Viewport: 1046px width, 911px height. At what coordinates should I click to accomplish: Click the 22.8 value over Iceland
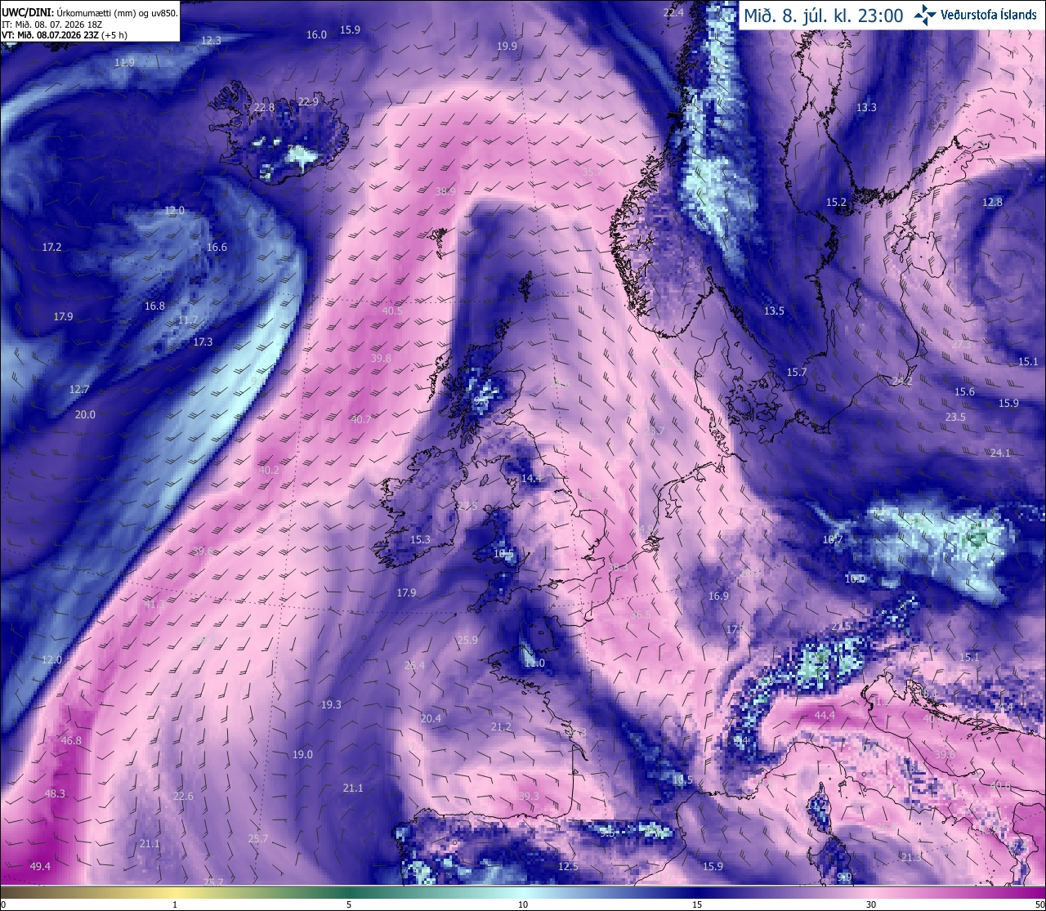264,107
